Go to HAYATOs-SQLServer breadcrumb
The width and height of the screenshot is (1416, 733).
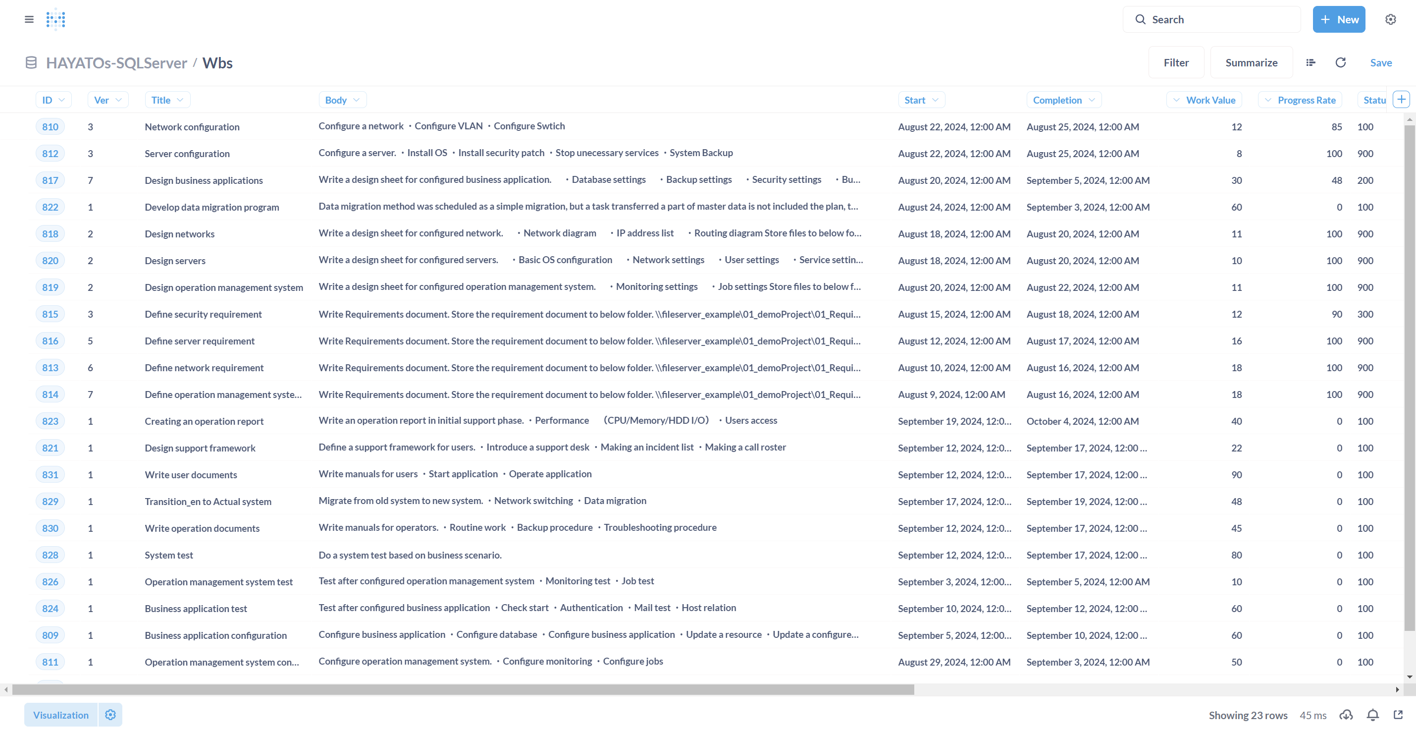click(116, 62)
